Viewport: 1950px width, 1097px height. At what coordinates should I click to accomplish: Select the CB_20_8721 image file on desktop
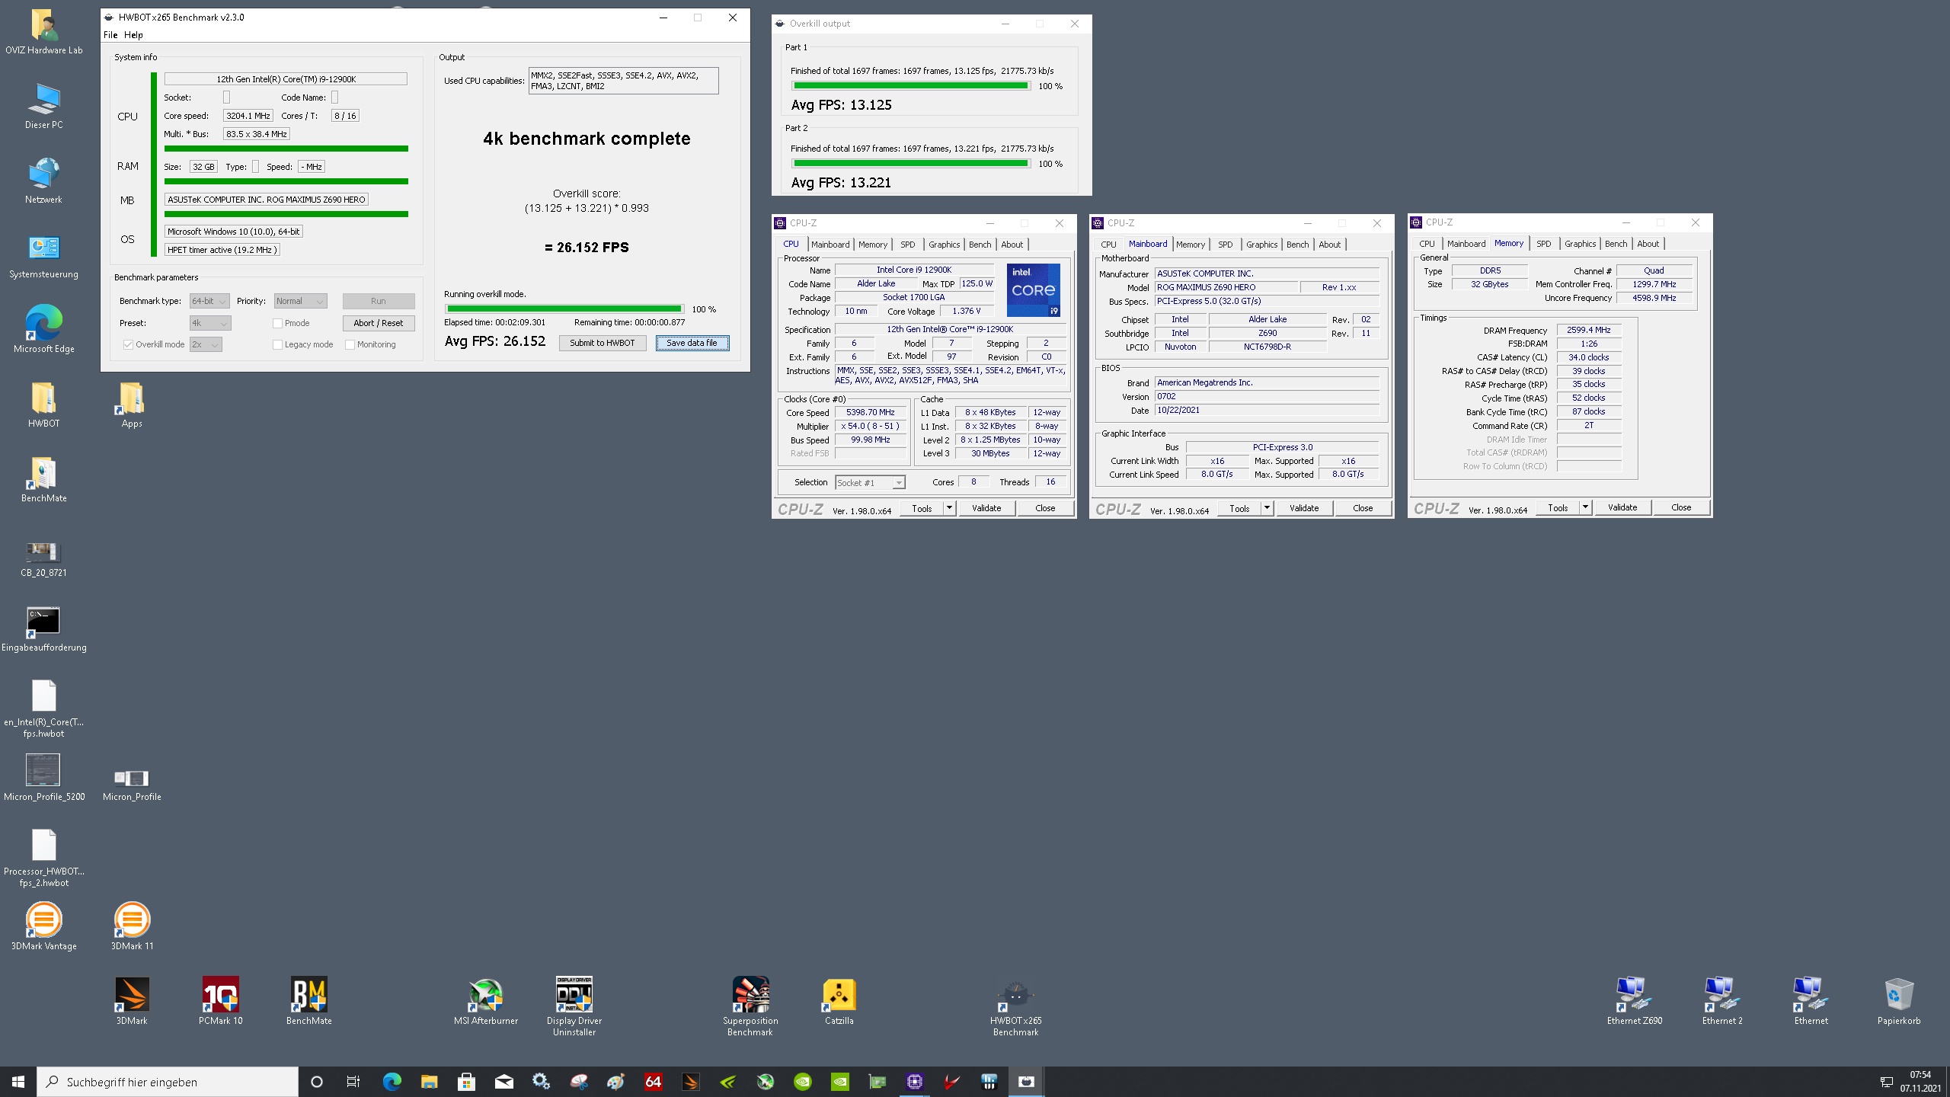pyautogui.click(x=43, y=558)
